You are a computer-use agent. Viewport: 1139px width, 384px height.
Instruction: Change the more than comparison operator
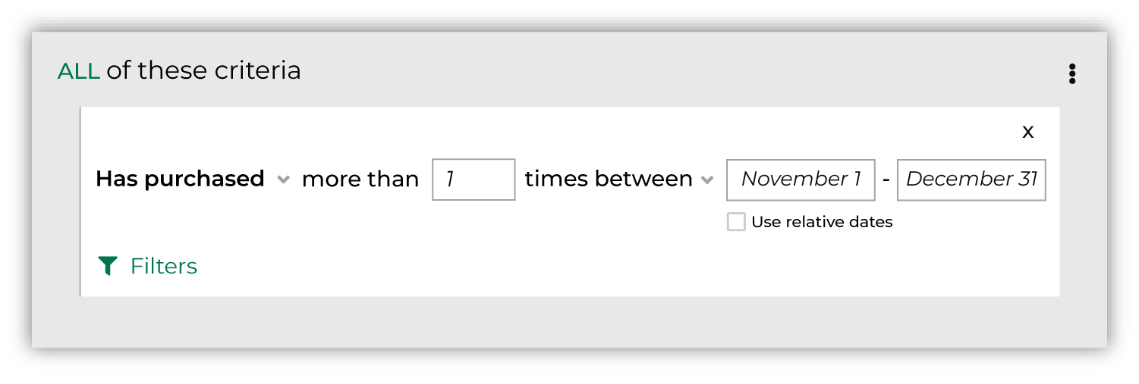pos(360,180)
